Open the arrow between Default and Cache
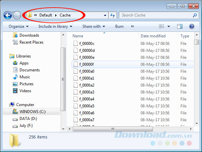Viewport: 202px width, 152px height. pos(56,15)
